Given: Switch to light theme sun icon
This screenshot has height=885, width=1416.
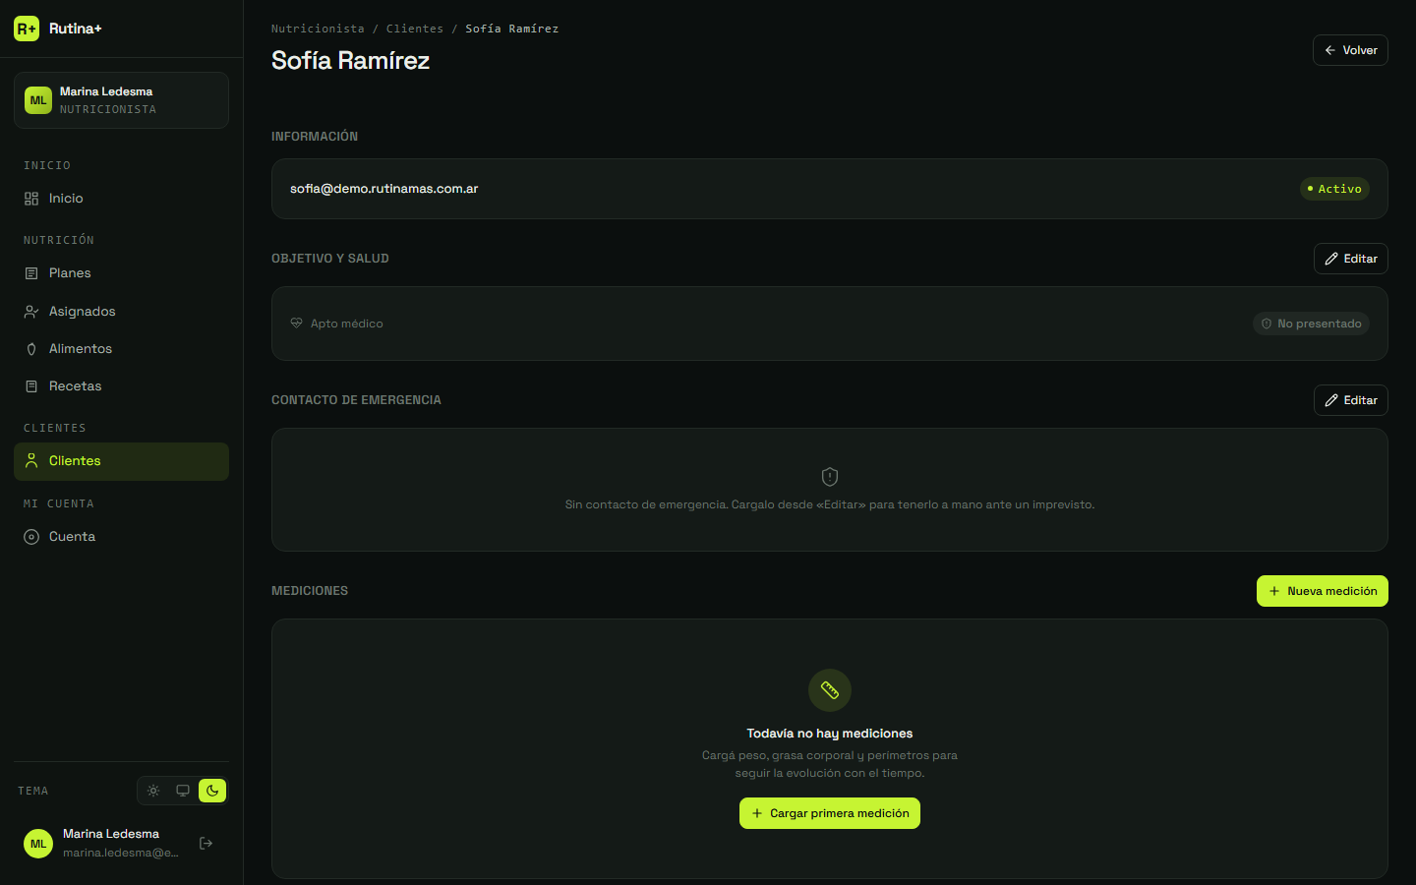Looking at the screenshot, I should tap(153, 791).
